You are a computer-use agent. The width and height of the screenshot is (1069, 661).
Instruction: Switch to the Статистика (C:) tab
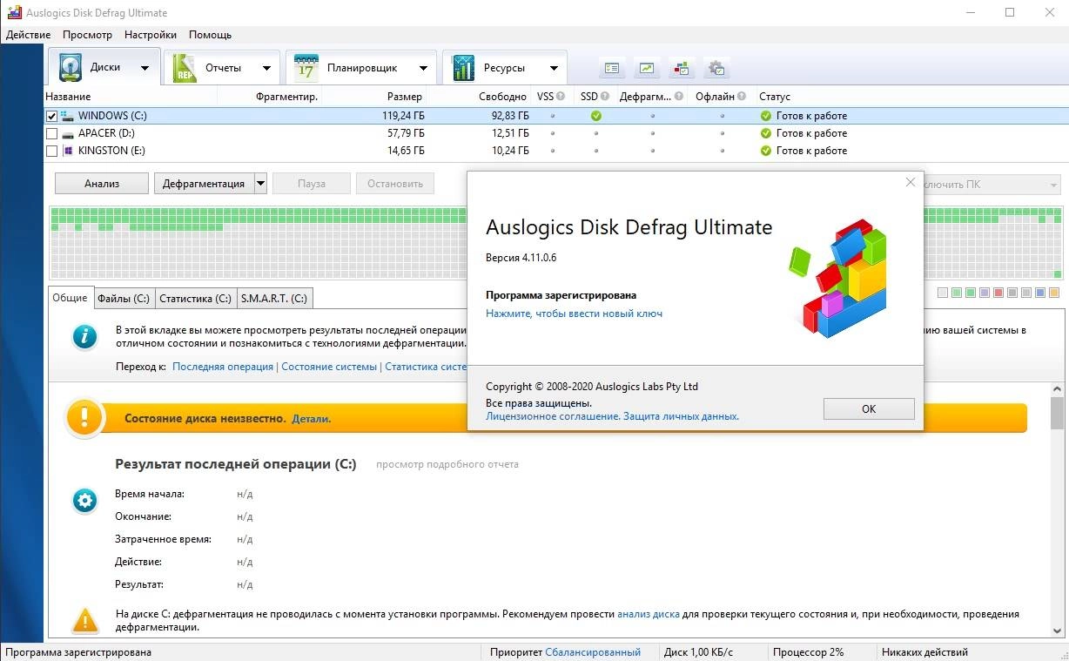click(x=196, y=298)
